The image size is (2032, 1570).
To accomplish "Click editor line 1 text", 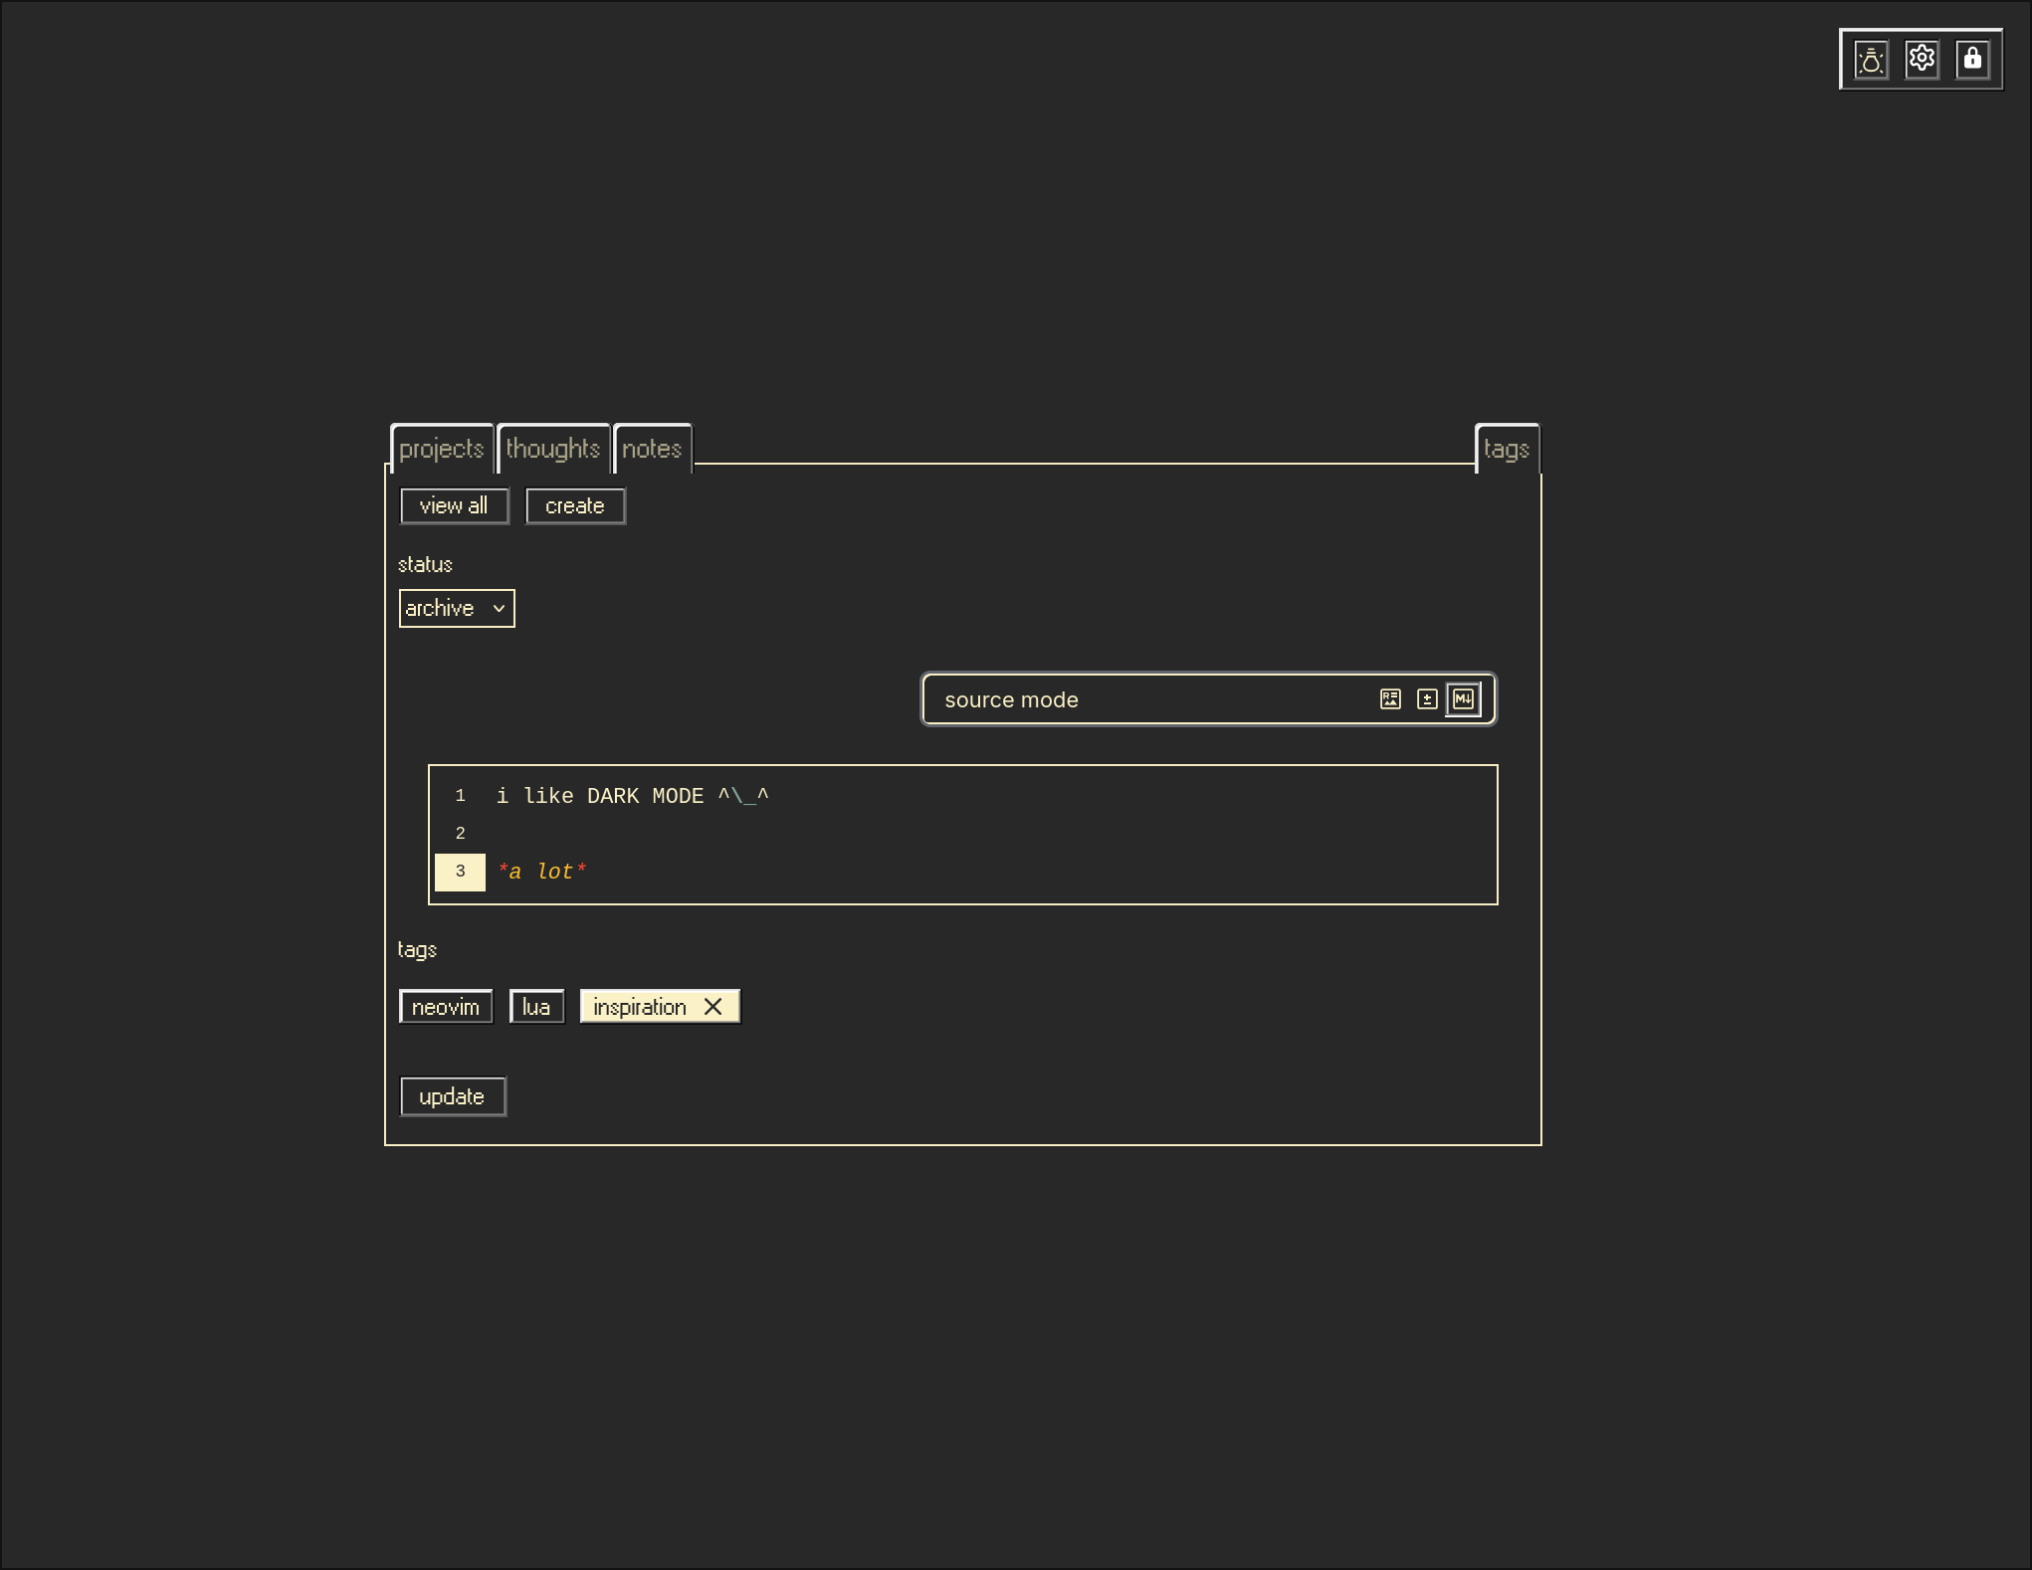I will pos(632,796).
